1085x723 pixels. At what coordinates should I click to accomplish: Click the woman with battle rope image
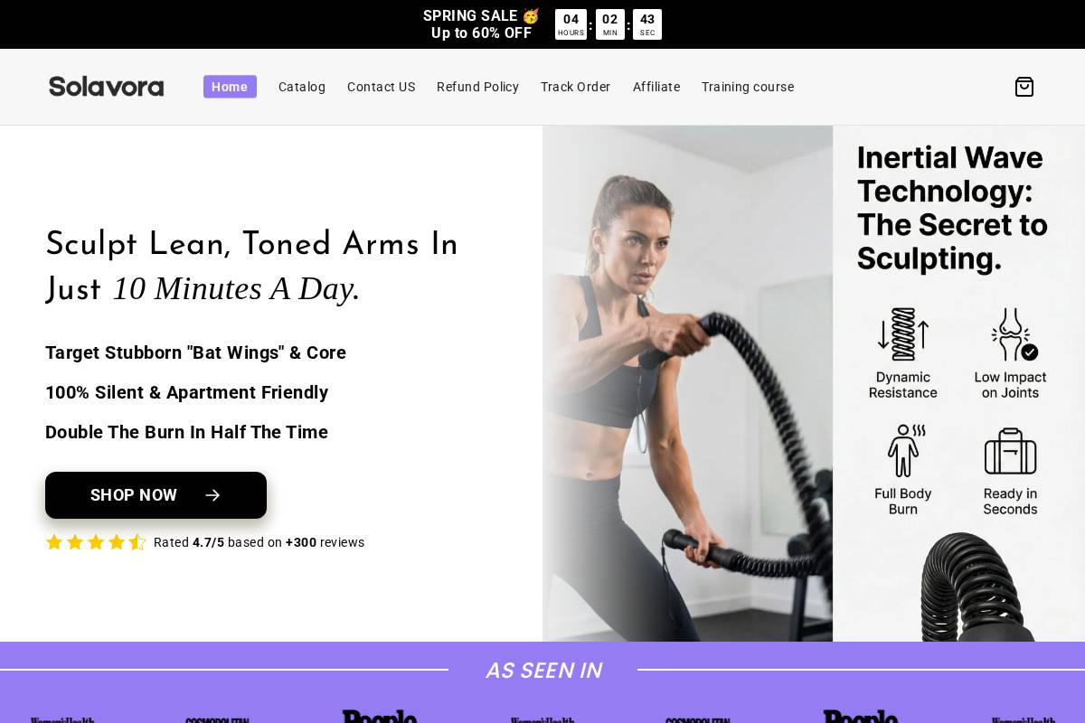click(687, 383)
